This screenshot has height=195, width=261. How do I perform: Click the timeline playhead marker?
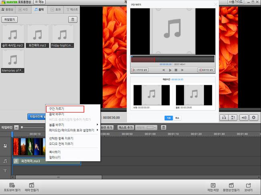(x=12, y=134)
